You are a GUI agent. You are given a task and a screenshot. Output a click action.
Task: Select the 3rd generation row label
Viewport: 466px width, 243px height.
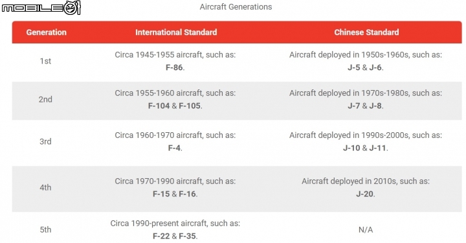click(x=45, y=141)
